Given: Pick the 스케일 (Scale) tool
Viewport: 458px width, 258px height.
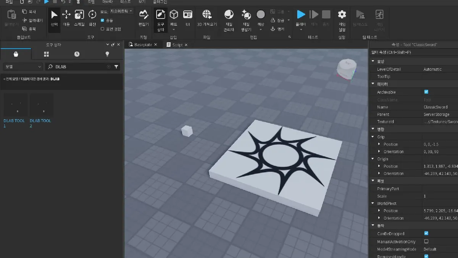Looking at the screenshot, I should point(79,18).
